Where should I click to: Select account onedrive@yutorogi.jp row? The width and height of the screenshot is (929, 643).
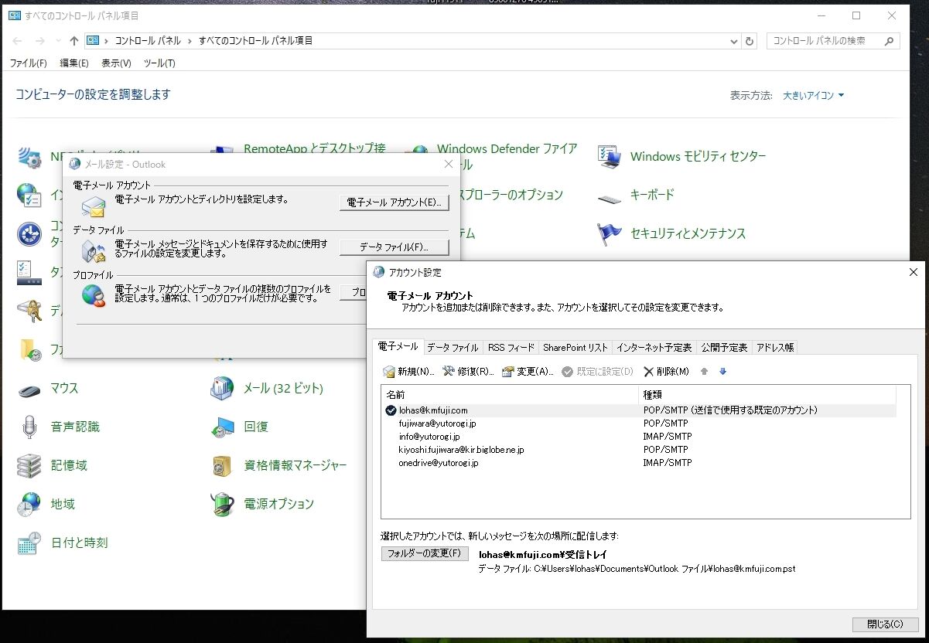coord(640,463)
